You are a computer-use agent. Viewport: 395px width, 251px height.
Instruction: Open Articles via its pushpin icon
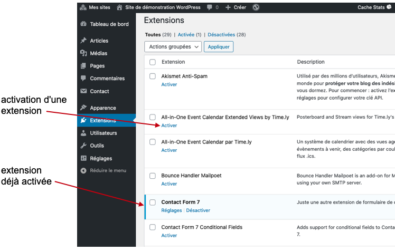(83, 41)
